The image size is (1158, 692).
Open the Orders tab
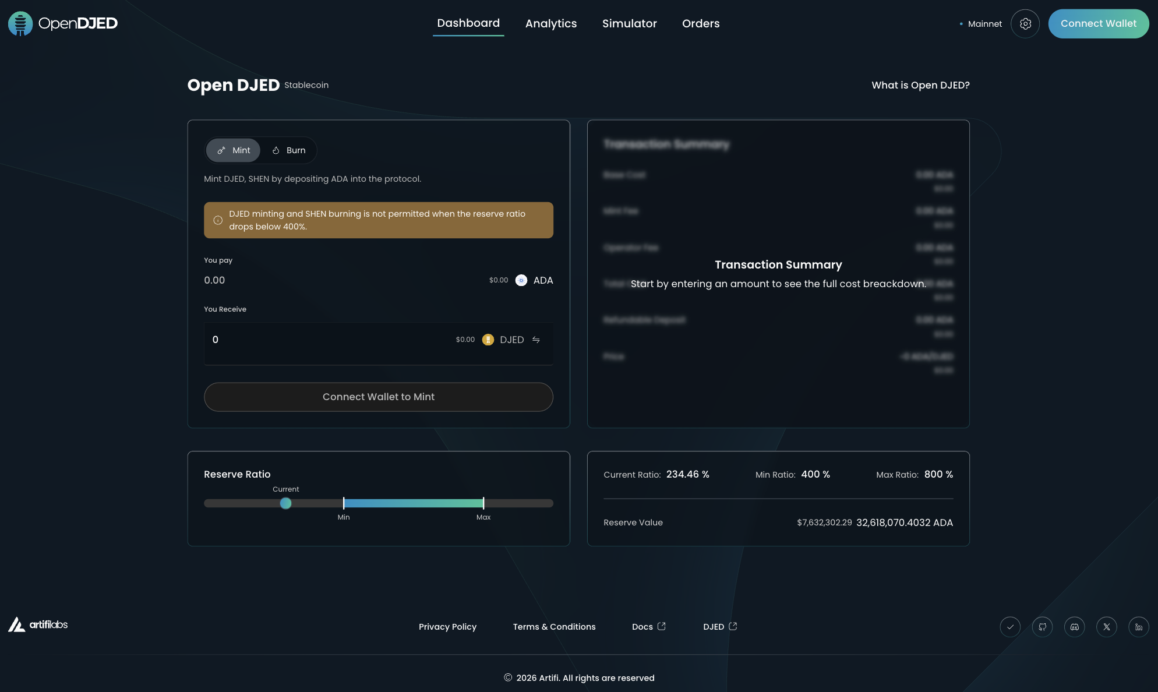[701, 23]
